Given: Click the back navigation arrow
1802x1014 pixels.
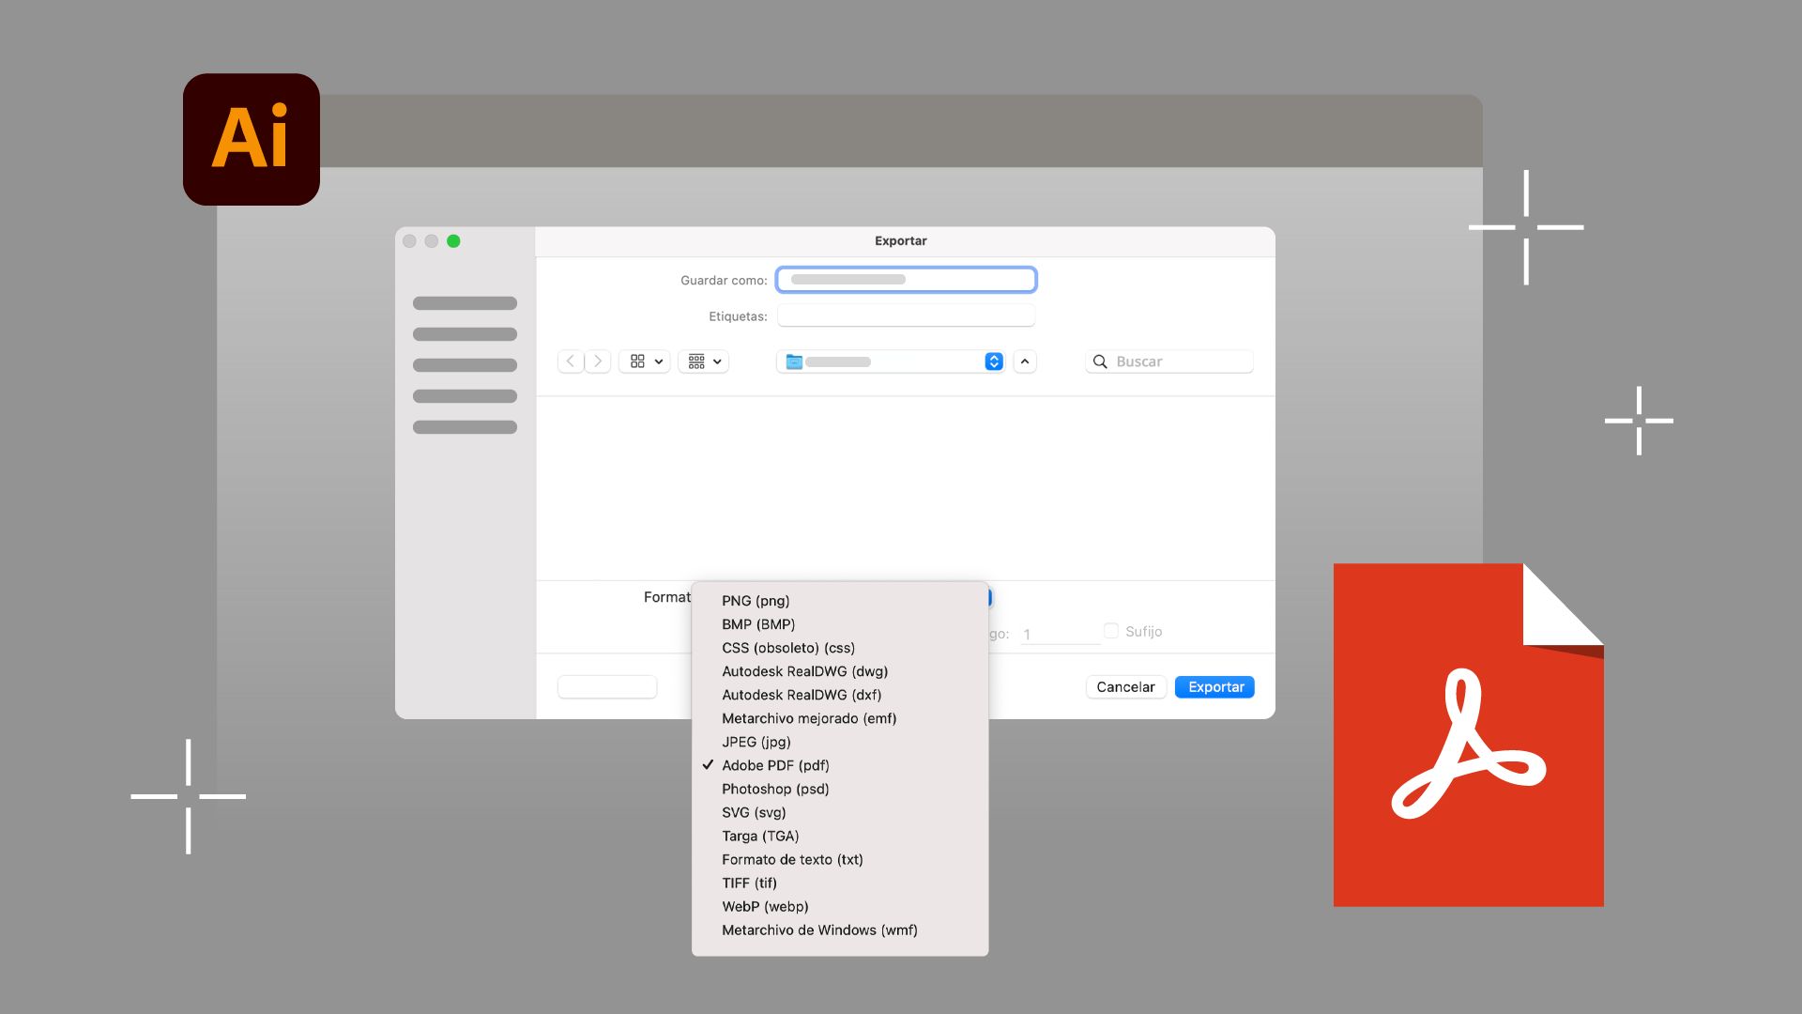Looking at the screenshot, I should [x=568, y=361].
